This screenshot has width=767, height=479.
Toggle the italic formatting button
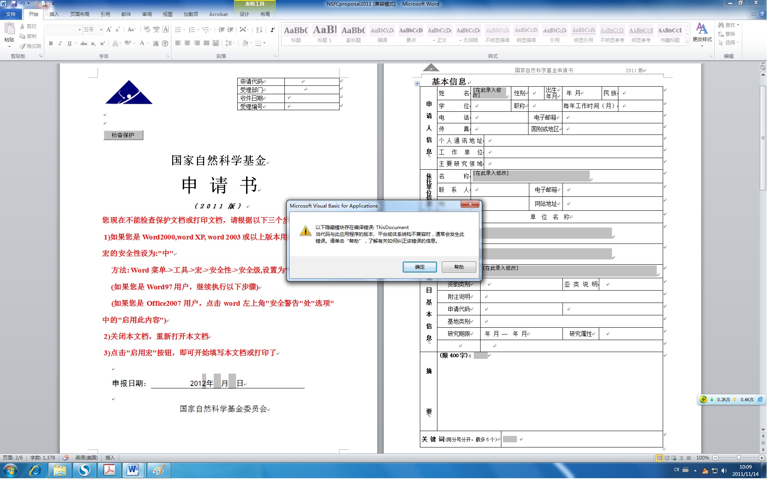click(x=60, y=44)
